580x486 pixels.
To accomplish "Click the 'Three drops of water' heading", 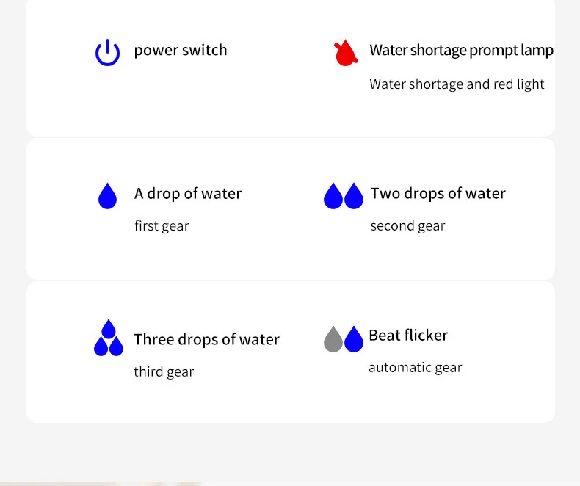I will pyautogui.click(x=207, y=339).
